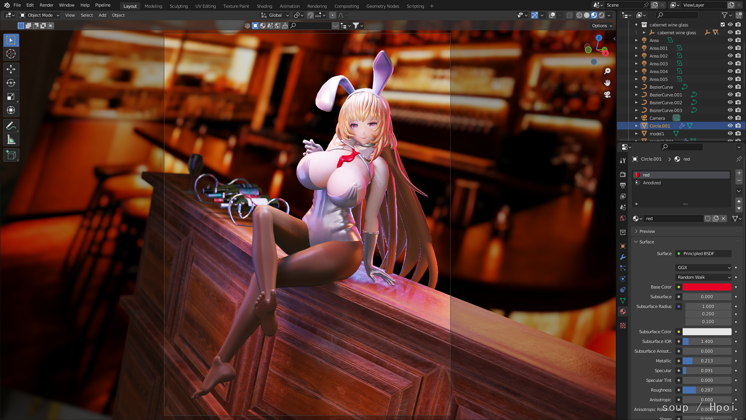Activate the Add Cube tool
The height and width of the screenshot is (420, 746).
11,155
